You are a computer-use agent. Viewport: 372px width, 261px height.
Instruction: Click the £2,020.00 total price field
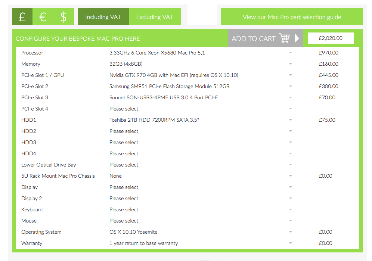tap(331, 38)
